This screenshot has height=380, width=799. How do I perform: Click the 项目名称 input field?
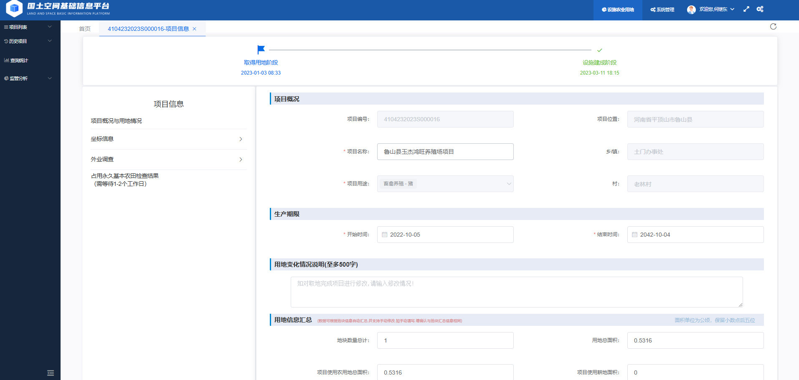tap(445, 152)
